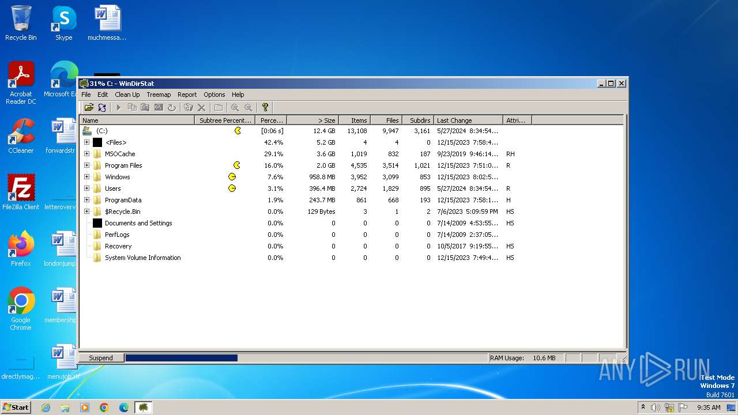
Task: Select the CCleaner desktop shortcut
Action: click(21, 137)
